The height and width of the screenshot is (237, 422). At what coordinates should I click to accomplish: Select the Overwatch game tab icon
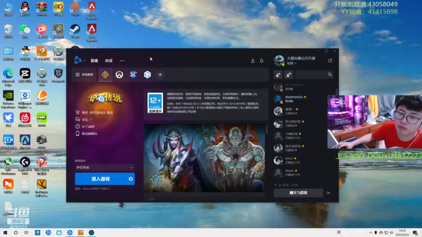pos(119,75)
